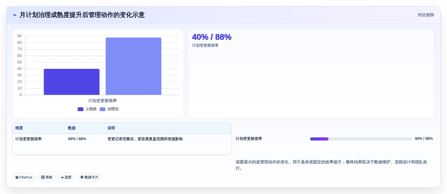This screenshot has width=447, height=194.
Task: Click the 变更记录完整后 description cell
Action: [x=145, y=139]
